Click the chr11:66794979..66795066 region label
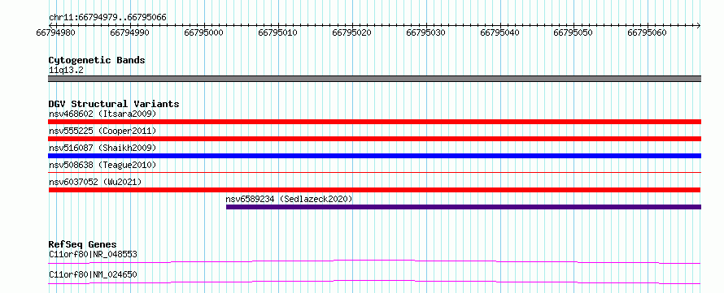The width and height of the screenshot is (724, 293). 107,18
